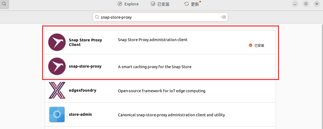Click the smart caching proxy description text
The image size is (323, 129).
point(155,67)
